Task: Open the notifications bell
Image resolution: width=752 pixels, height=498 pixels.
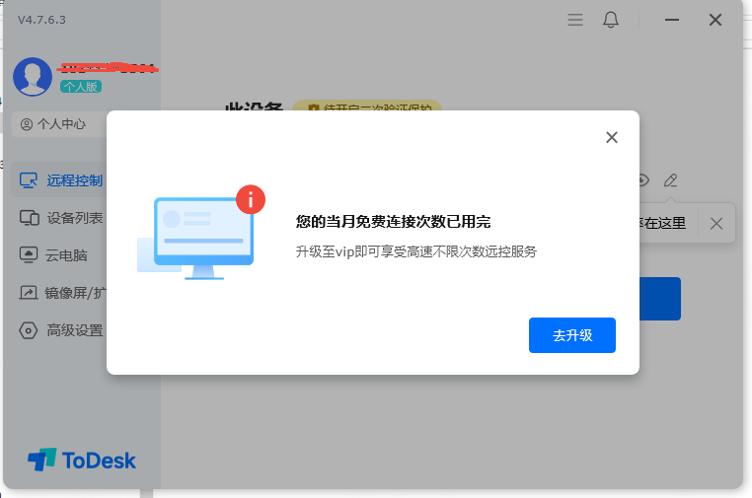Action: 611,20
